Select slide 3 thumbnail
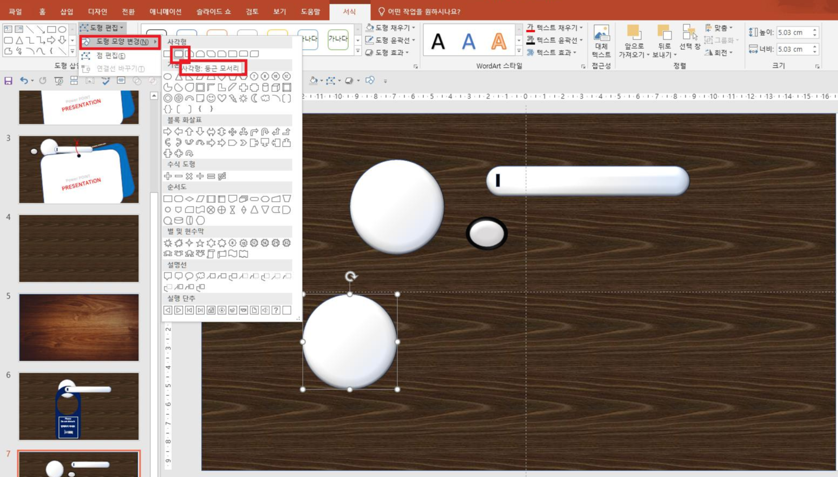 tap(79, 169)
